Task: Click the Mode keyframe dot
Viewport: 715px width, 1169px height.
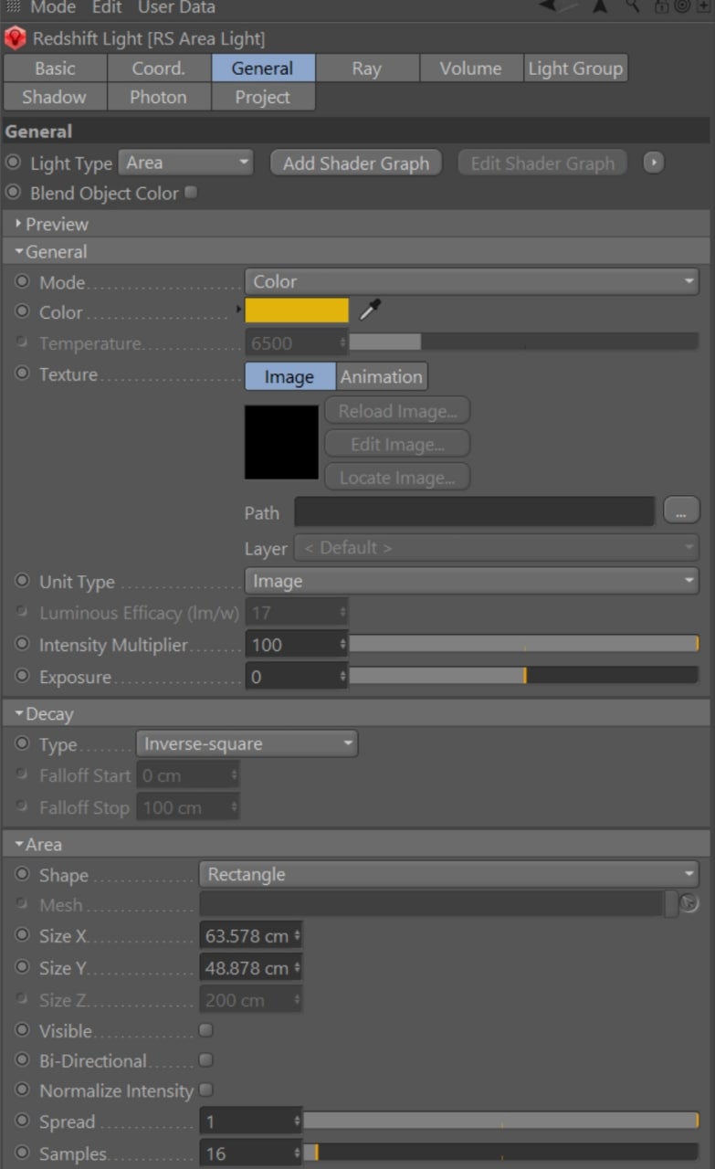Action: [22, 282]
